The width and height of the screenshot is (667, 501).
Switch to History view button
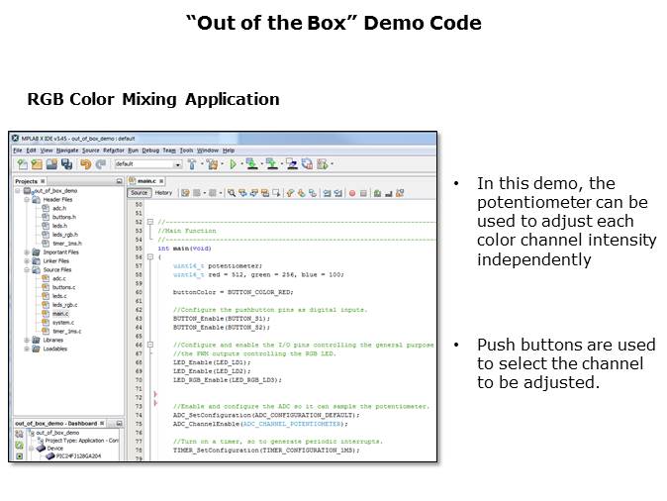coord(163,193)
